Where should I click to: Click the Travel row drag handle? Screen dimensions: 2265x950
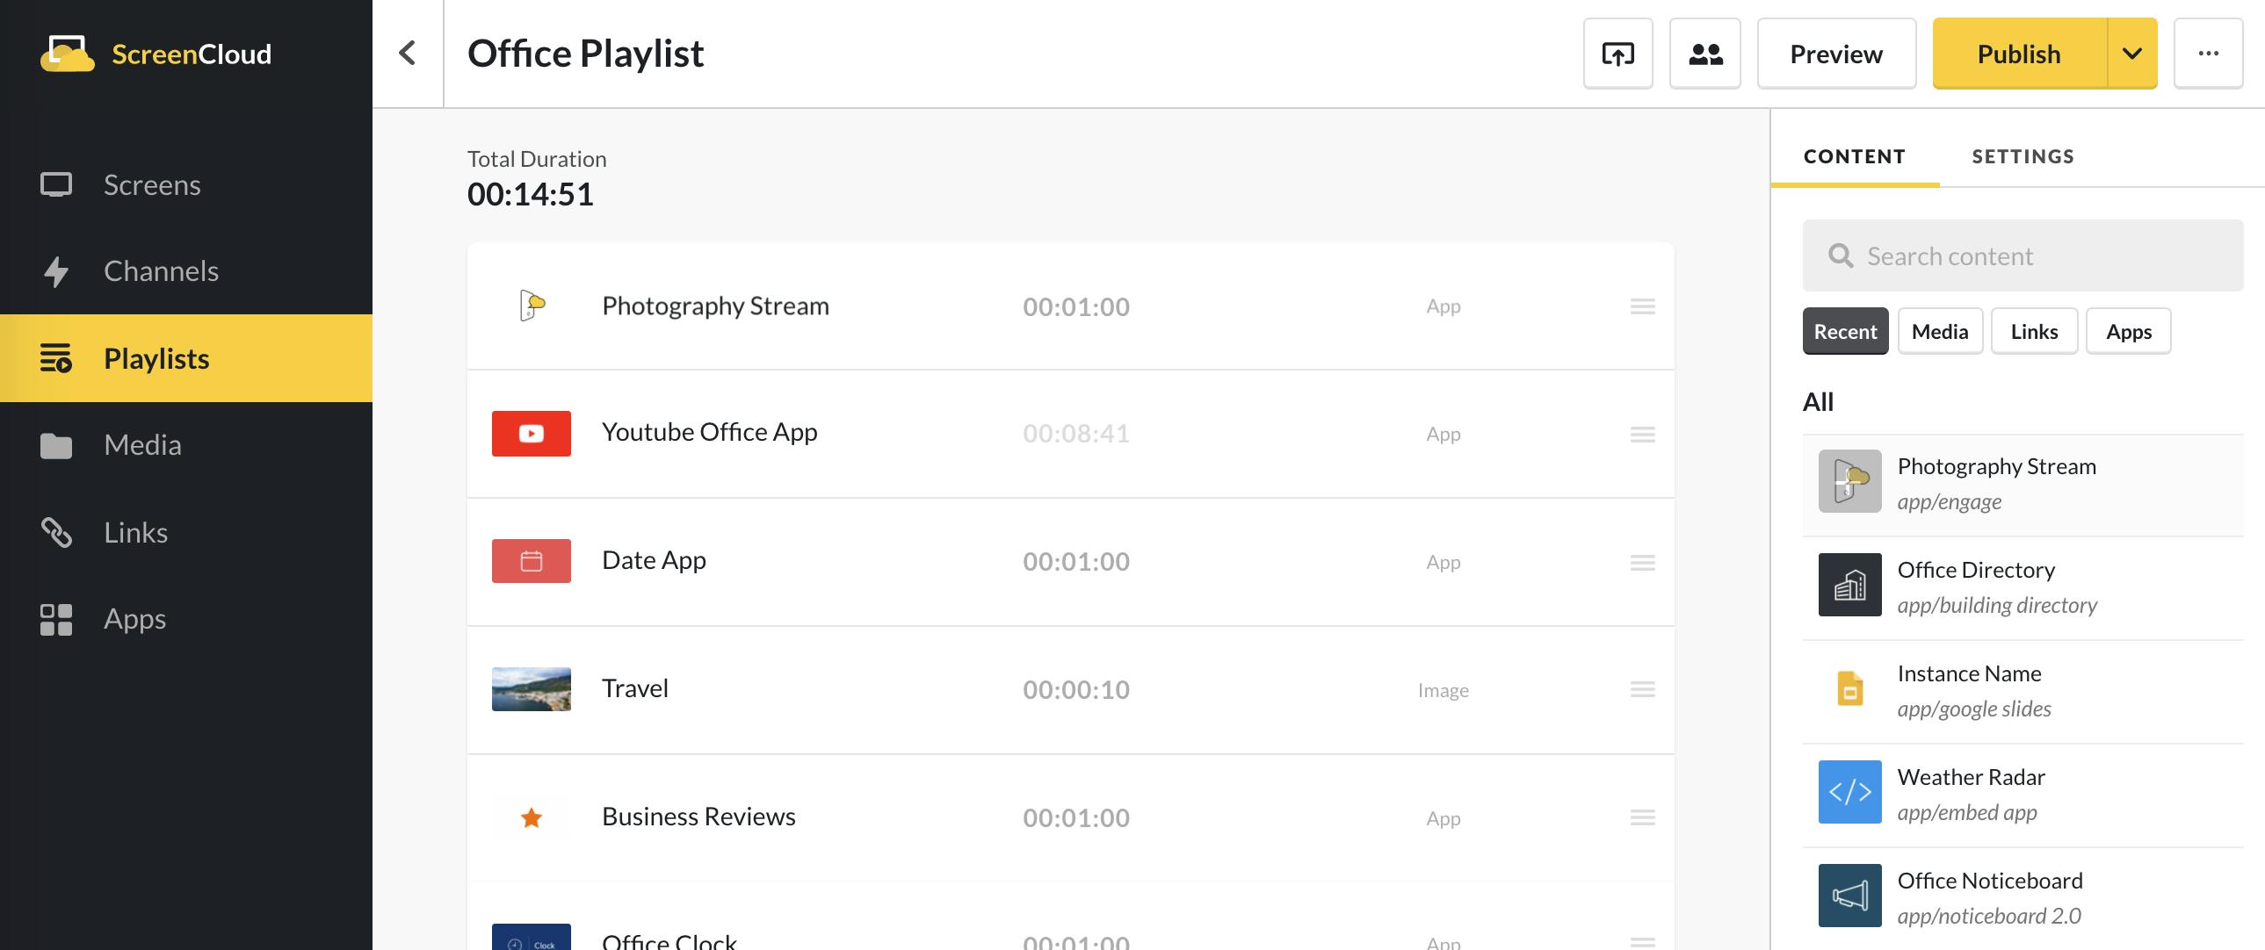[x=1642, y=690]
